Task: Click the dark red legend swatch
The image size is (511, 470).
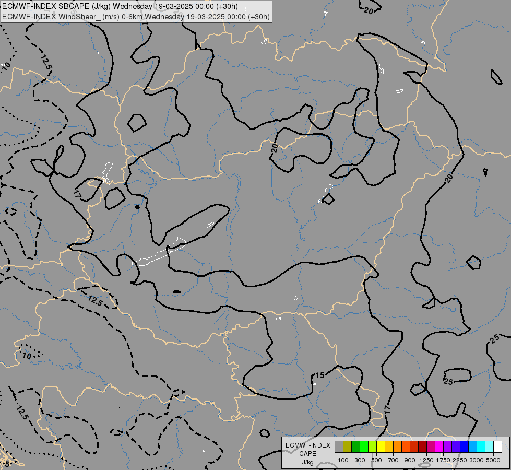Action: click(422, 446)
